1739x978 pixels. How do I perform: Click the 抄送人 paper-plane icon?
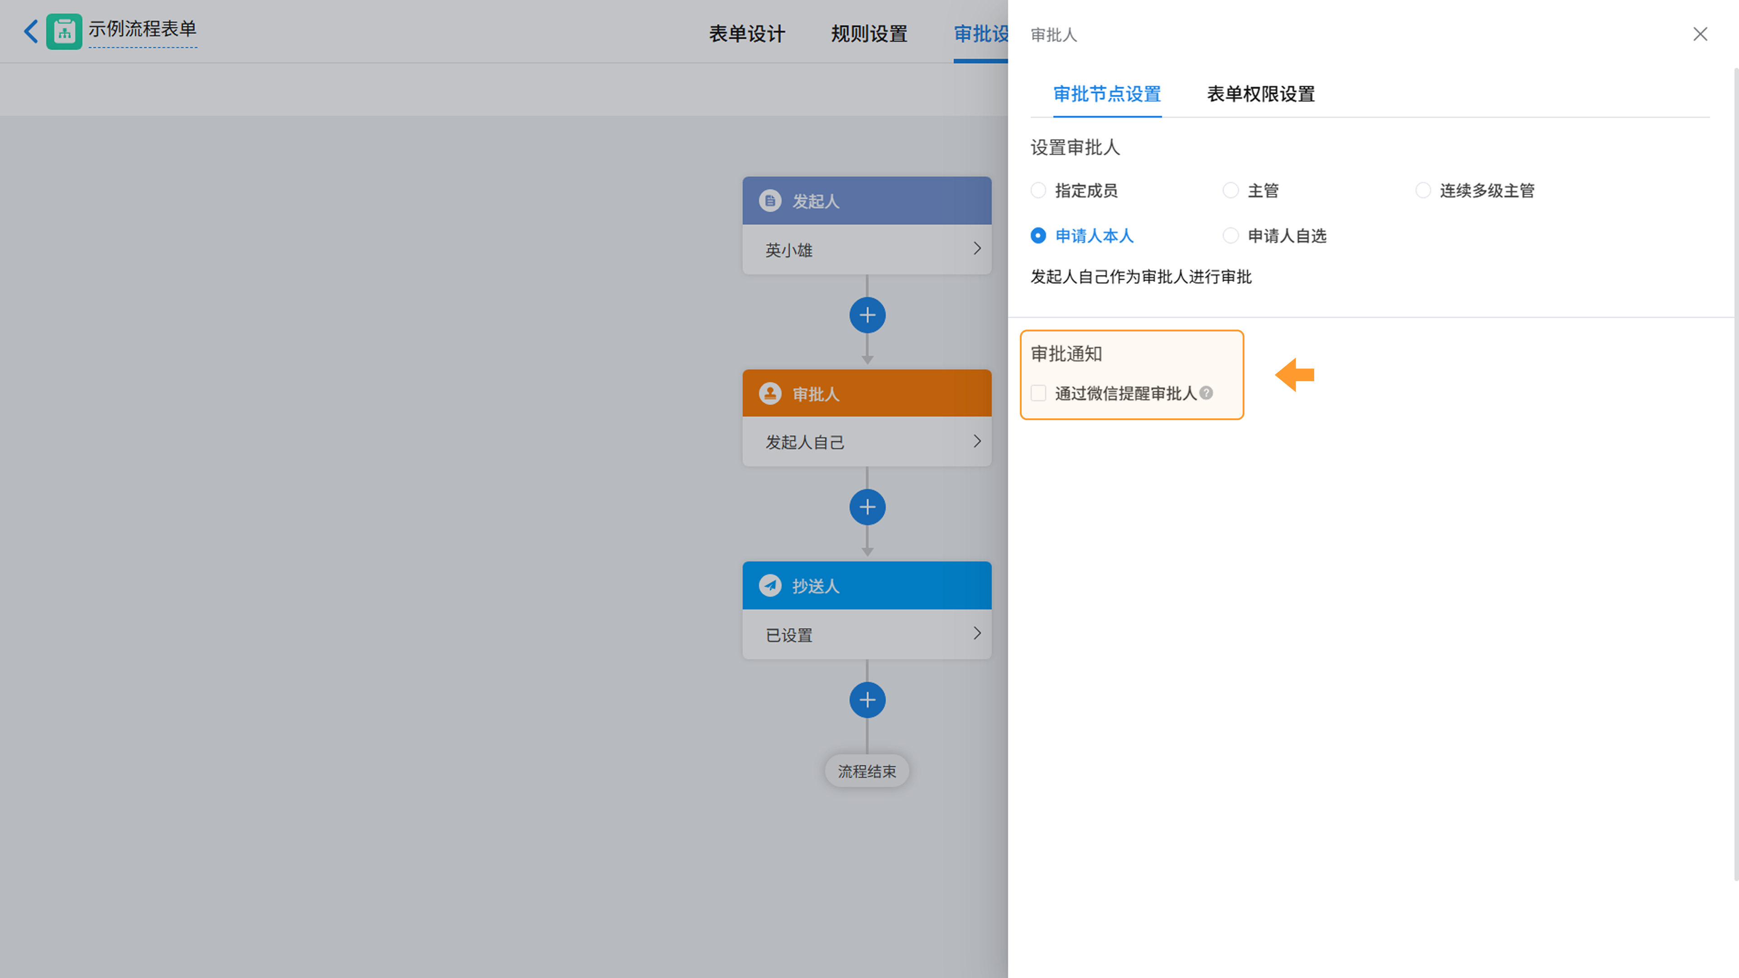[x=769, y=586]
